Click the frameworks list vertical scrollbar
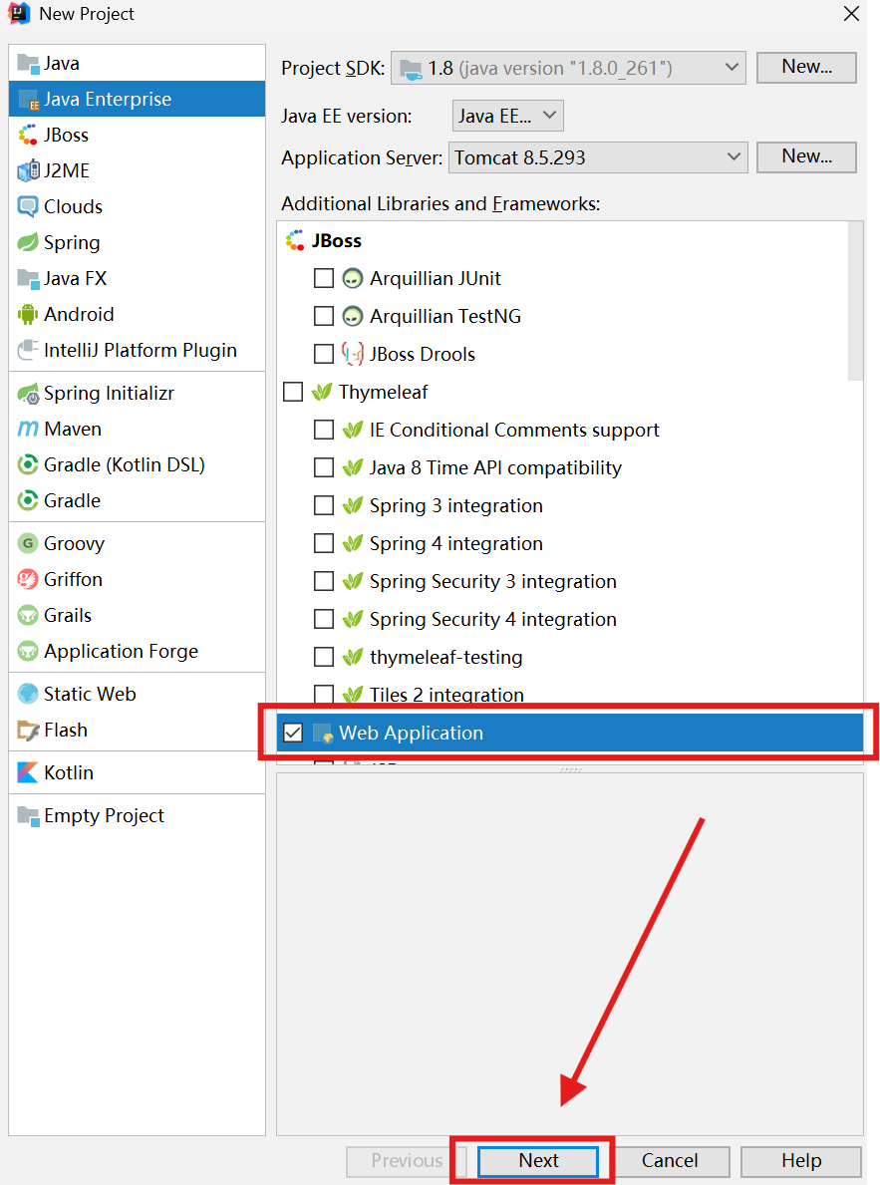 pos(855,299)
